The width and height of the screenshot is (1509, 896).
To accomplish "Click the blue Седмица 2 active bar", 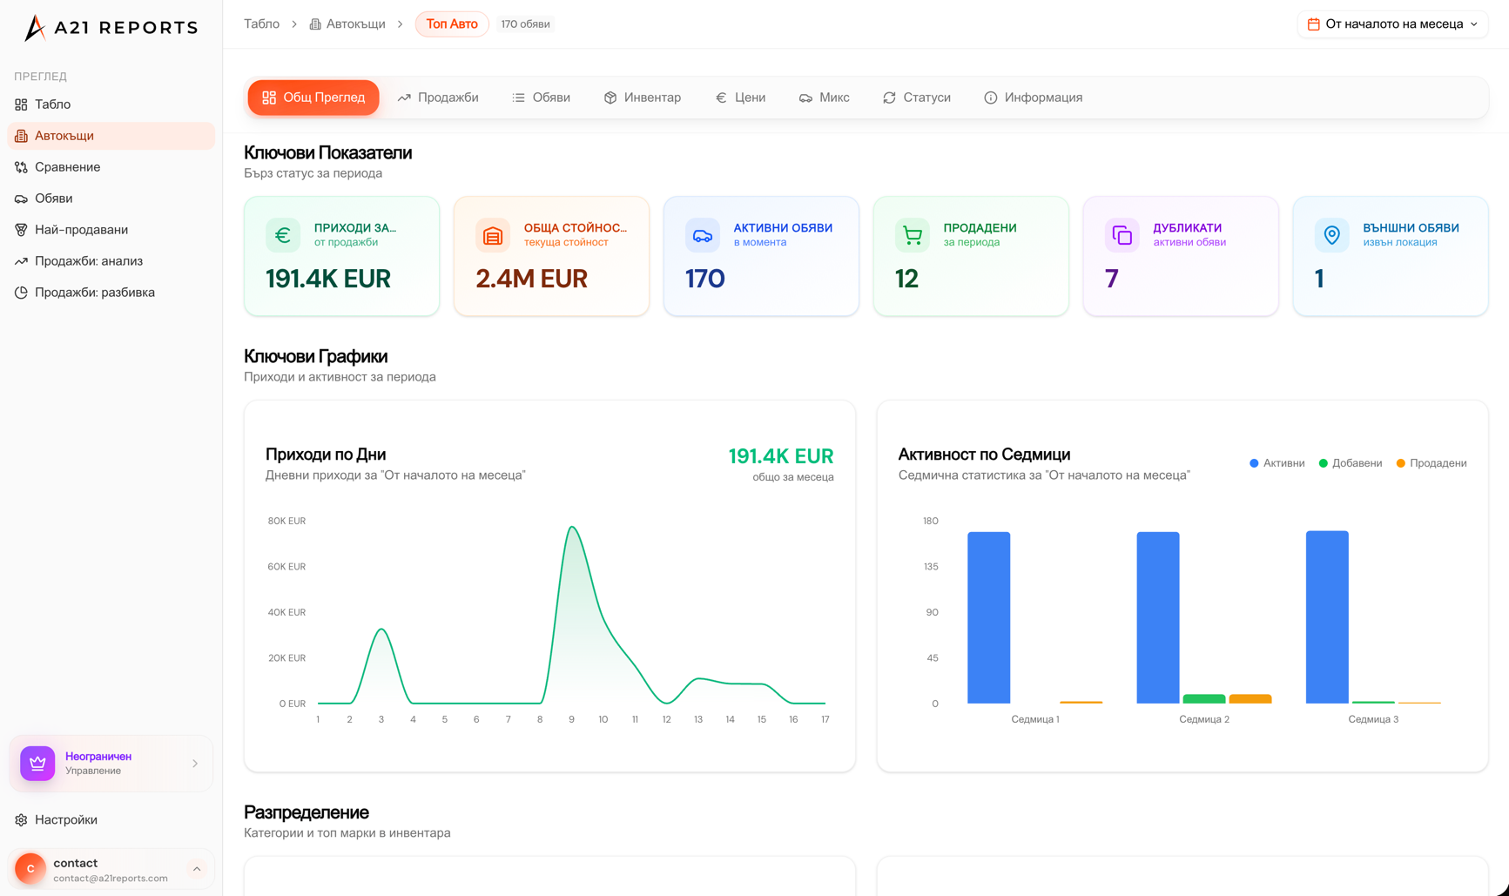I will 1157,616.
